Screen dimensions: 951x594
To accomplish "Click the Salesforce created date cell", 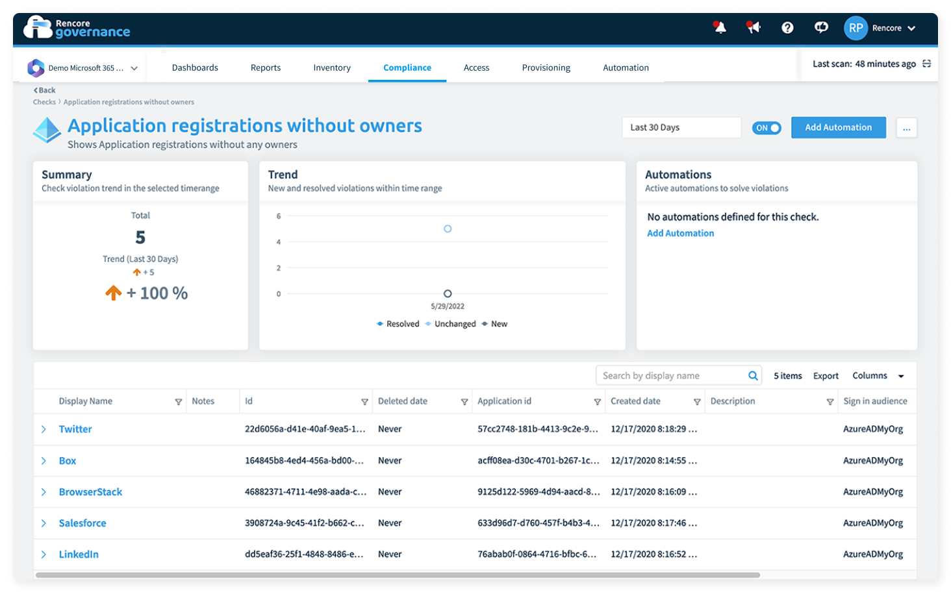I will pos(654,523).
